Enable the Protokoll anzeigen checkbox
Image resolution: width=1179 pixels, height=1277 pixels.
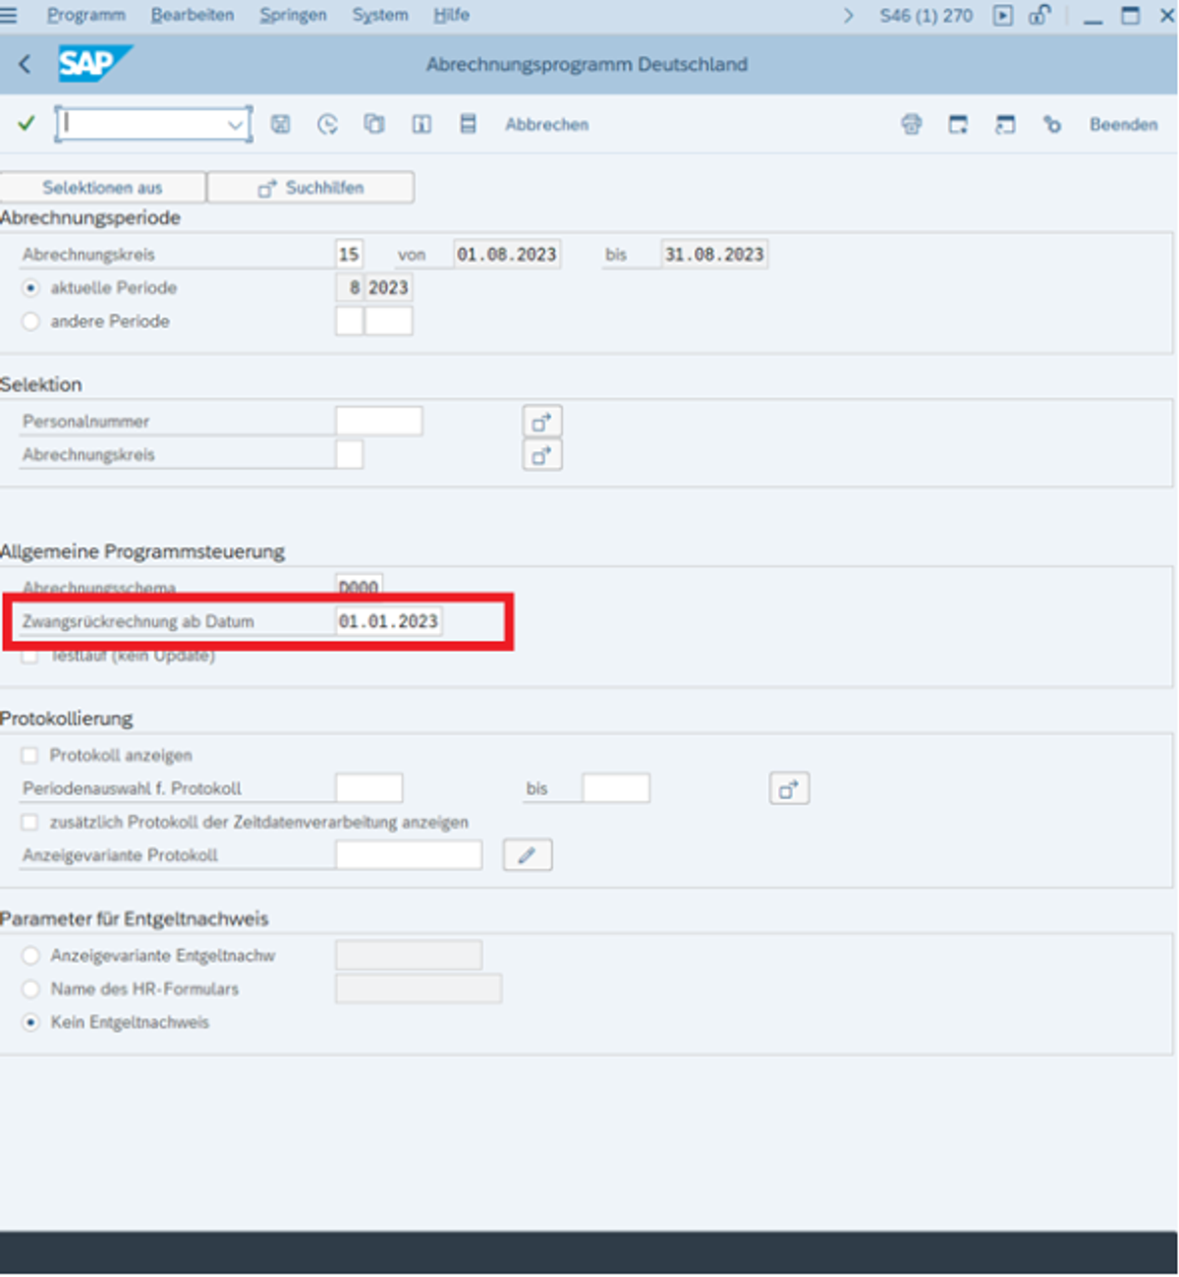click(29, 755)
